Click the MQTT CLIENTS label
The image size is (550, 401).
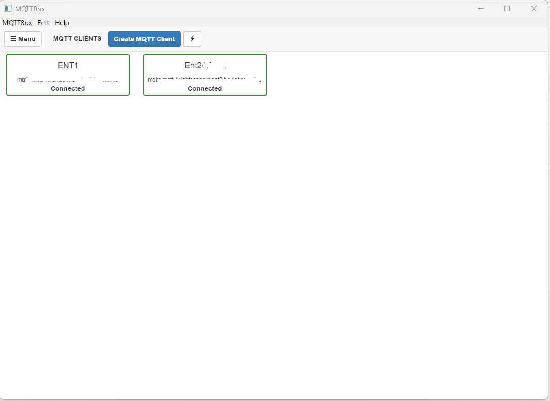click(77, 39)
